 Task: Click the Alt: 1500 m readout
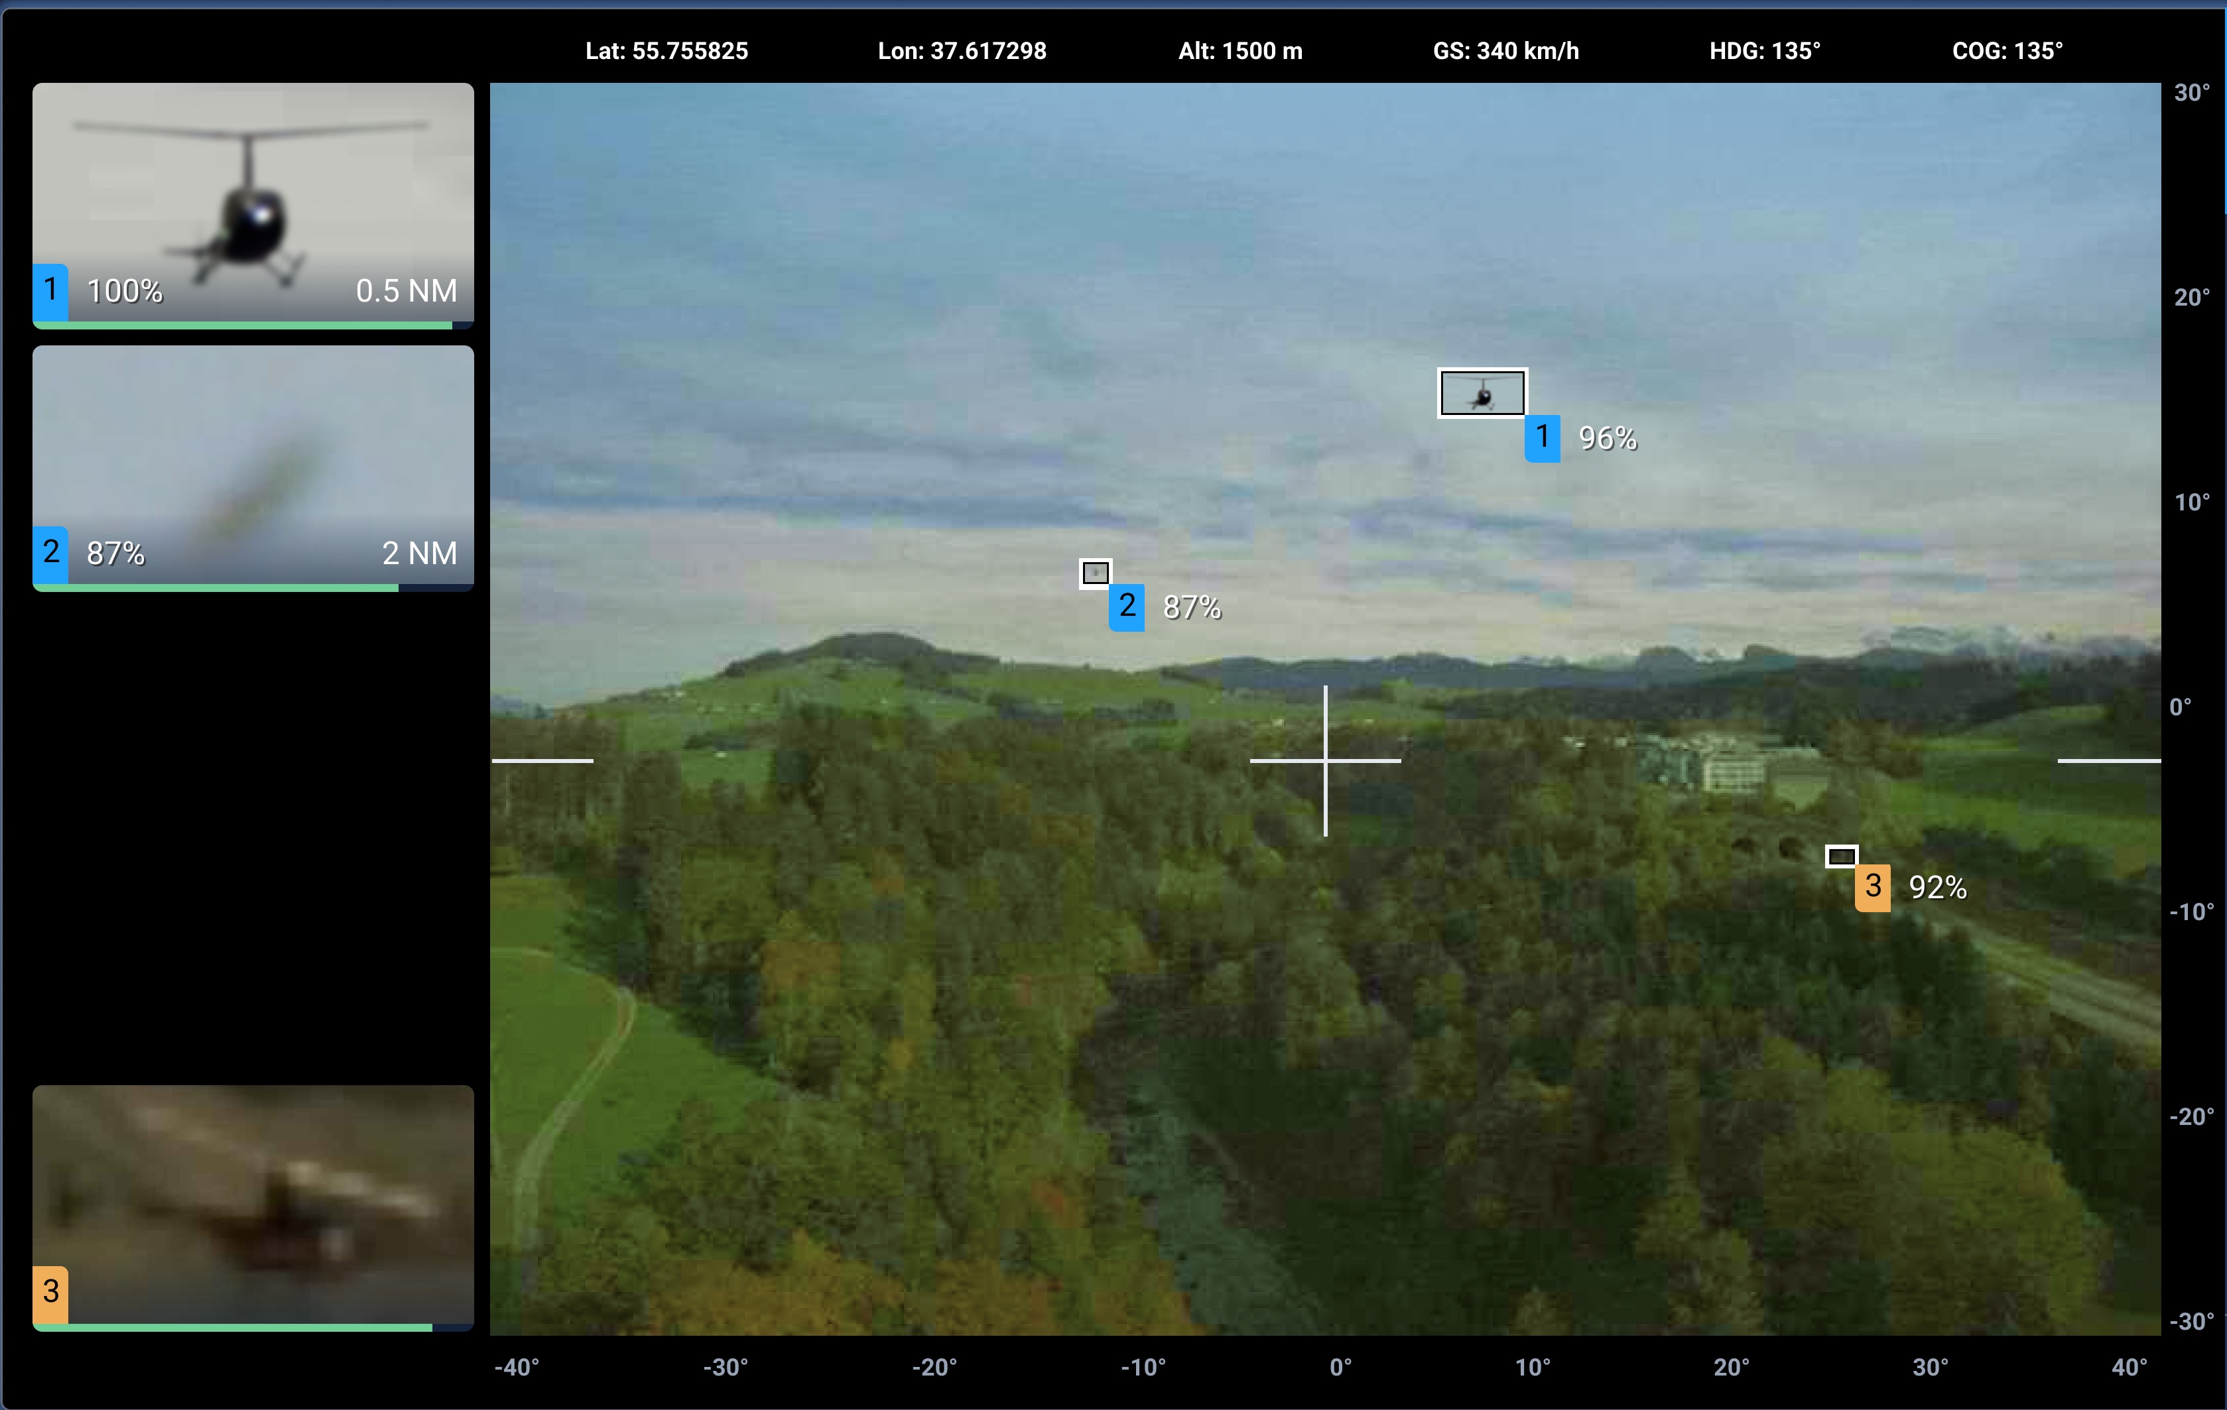1240,51
